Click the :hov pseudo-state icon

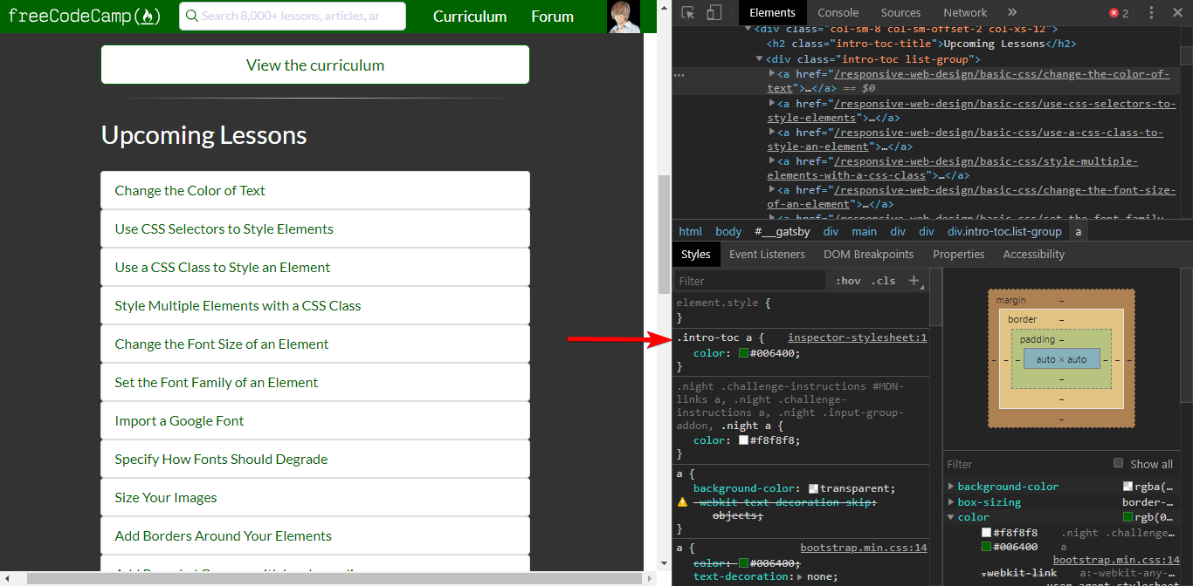tap(847, 280)
